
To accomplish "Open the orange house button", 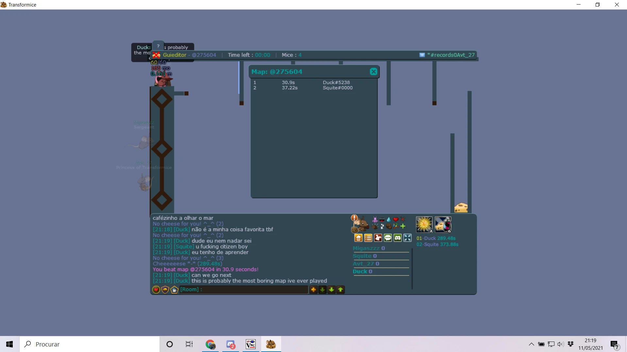I will (358, 238).
